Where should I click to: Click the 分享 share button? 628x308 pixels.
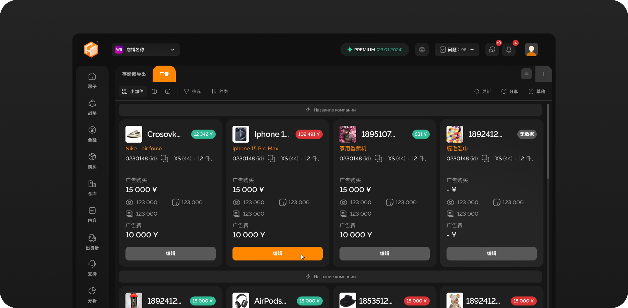[510, 91]
